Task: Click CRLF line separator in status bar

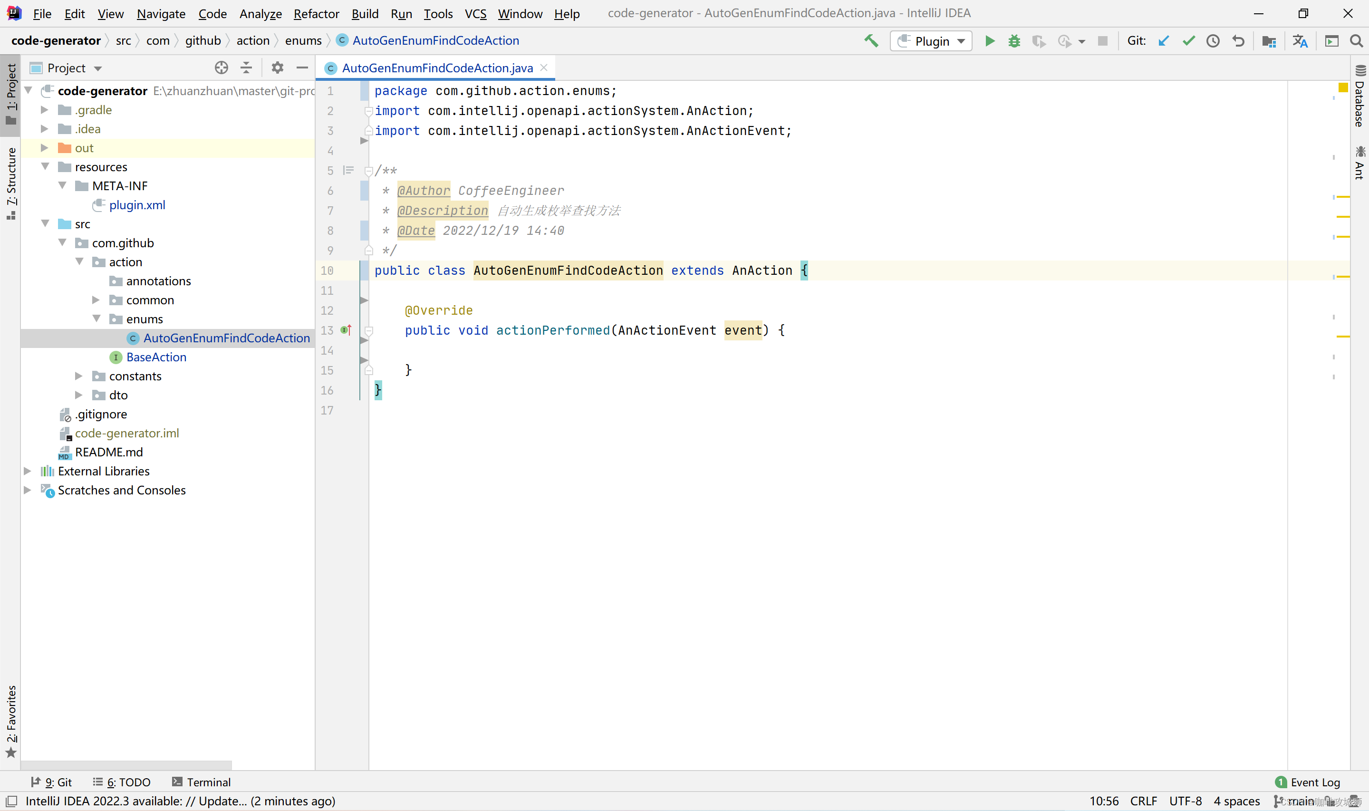Action: click(1143, 801)
